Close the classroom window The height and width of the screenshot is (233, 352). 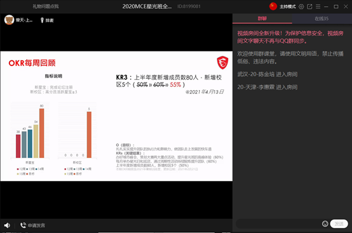pyautogui.click(x=346, y=6)
